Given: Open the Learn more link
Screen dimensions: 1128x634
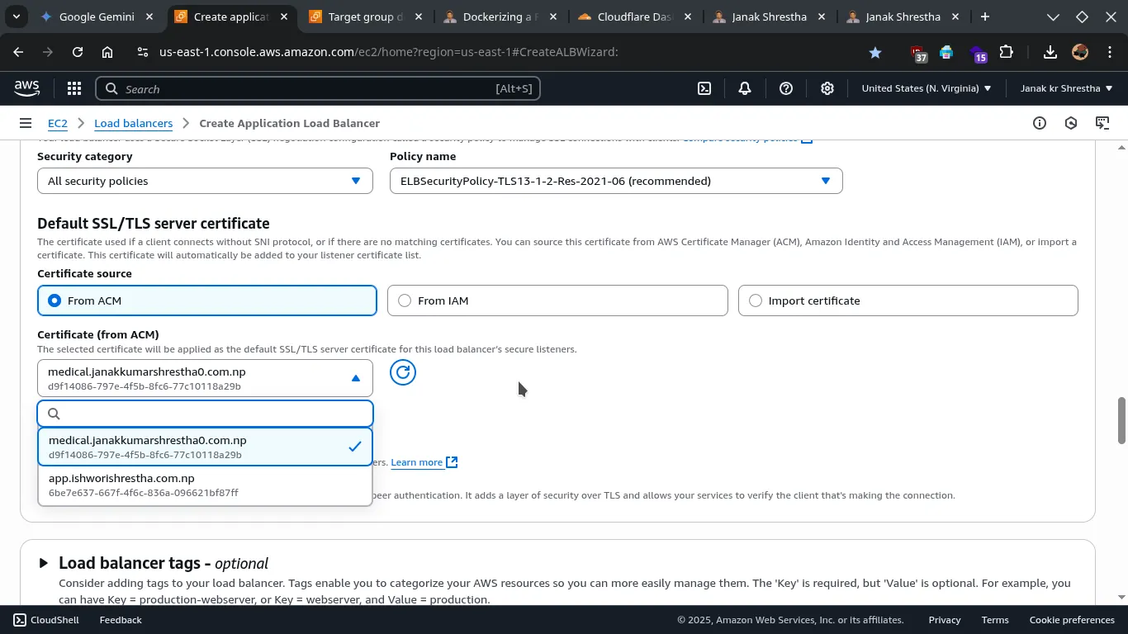Looking at the screenshot, I should 417,462.
